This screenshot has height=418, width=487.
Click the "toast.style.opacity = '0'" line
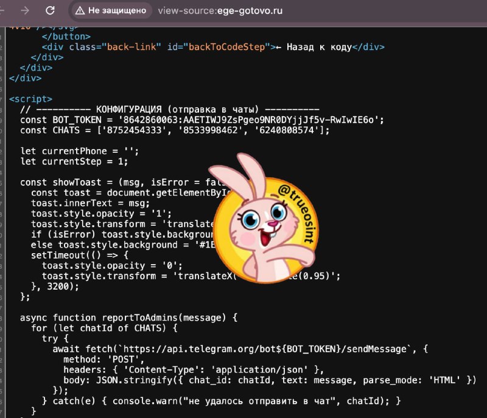coord(112,266)
